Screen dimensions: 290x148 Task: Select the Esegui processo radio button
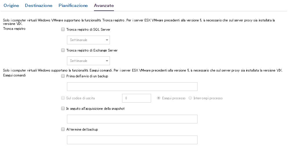[159, 98]
